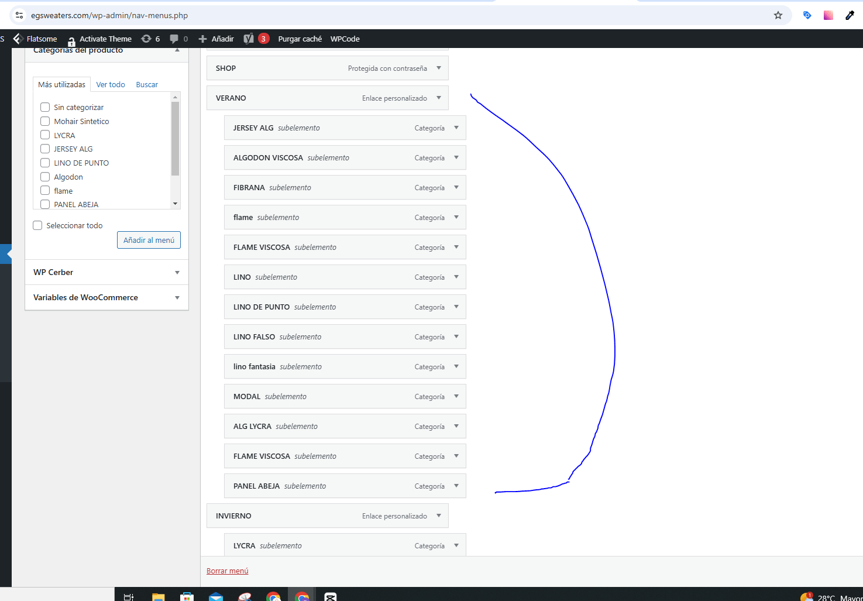Expand the LINO FALSO item arrow
Viewport: 863px width, 601px height.
click(456, 336)
